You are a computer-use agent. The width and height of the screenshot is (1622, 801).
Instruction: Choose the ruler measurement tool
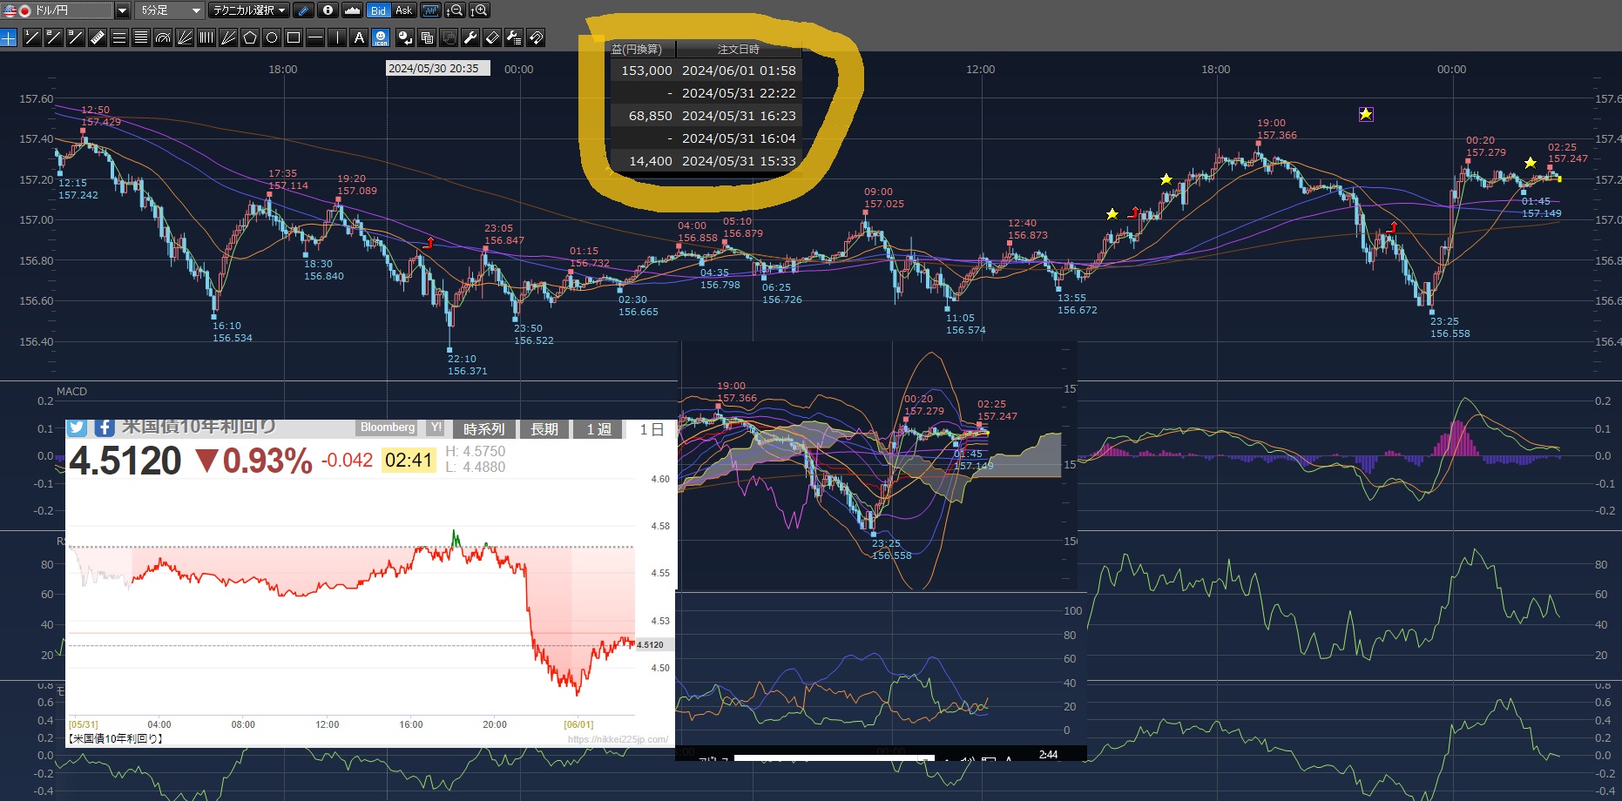[x=98, y=37]
